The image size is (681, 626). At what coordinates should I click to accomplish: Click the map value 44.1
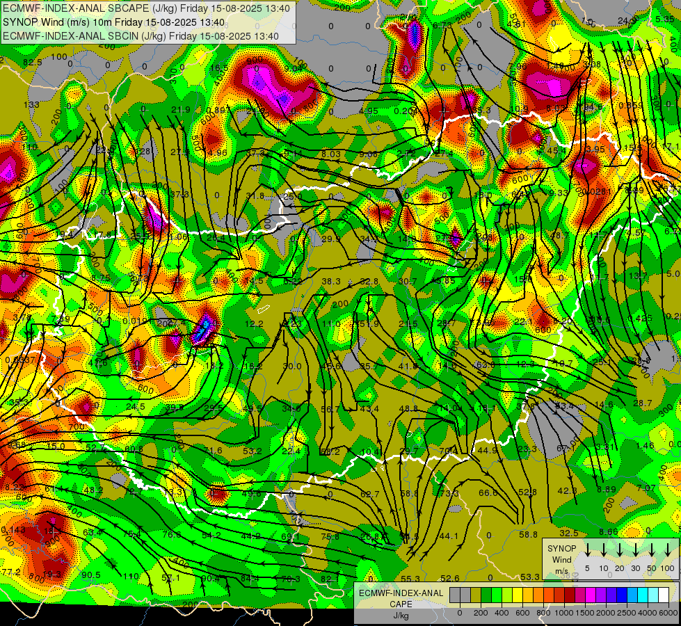pos(449,536)
